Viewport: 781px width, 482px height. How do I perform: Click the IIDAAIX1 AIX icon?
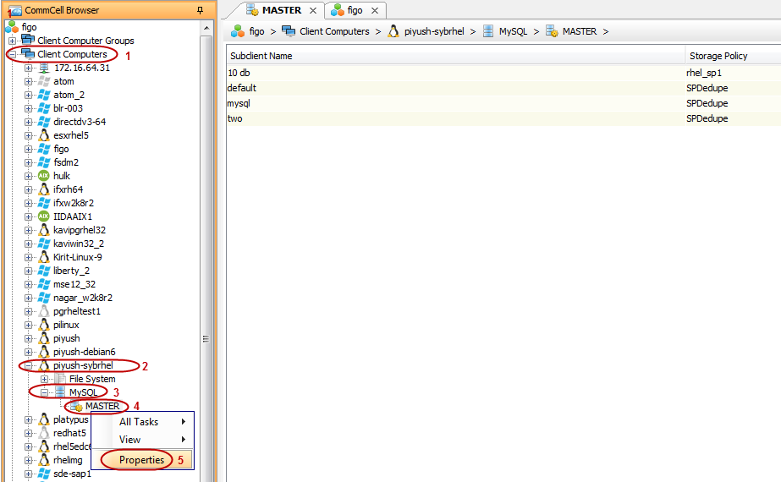(44, 216)
